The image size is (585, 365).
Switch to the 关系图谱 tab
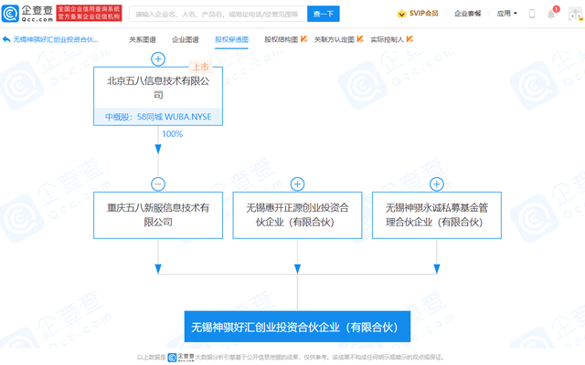click(143, 39)
